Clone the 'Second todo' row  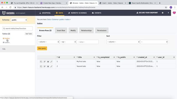[41, 67]
